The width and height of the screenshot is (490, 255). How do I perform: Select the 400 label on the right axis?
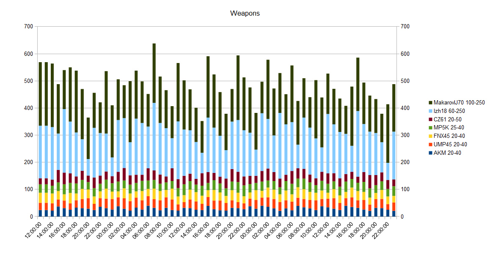coord(405,108)
